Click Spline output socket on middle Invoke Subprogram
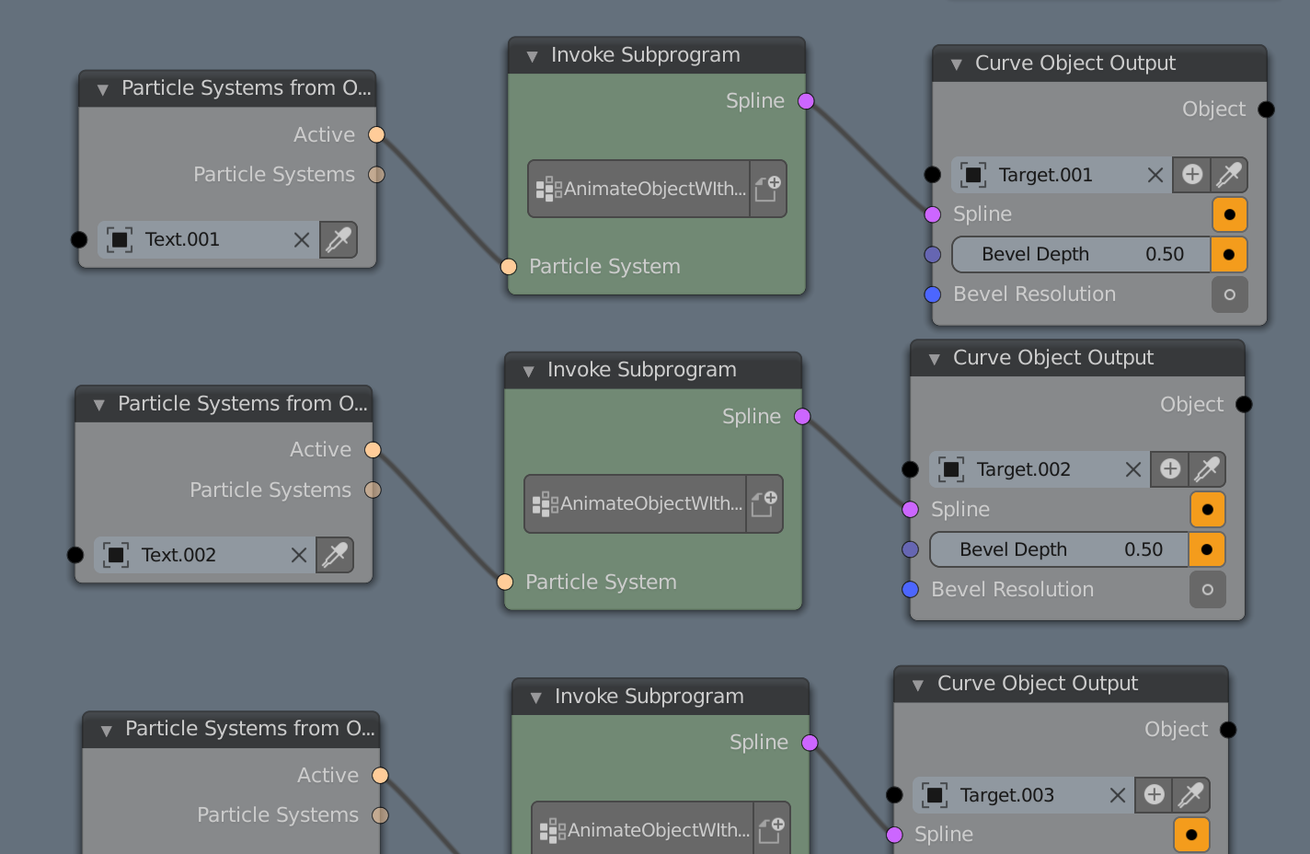 coord(802,416)
